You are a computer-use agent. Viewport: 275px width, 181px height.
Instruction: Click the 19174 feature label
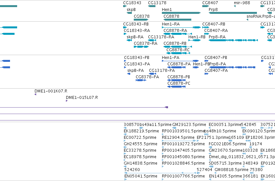256,144
